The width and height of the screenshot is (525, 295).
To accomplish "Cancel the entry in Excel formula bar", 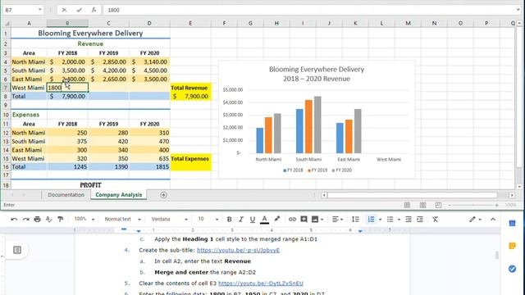I will [x=64, y=10].
